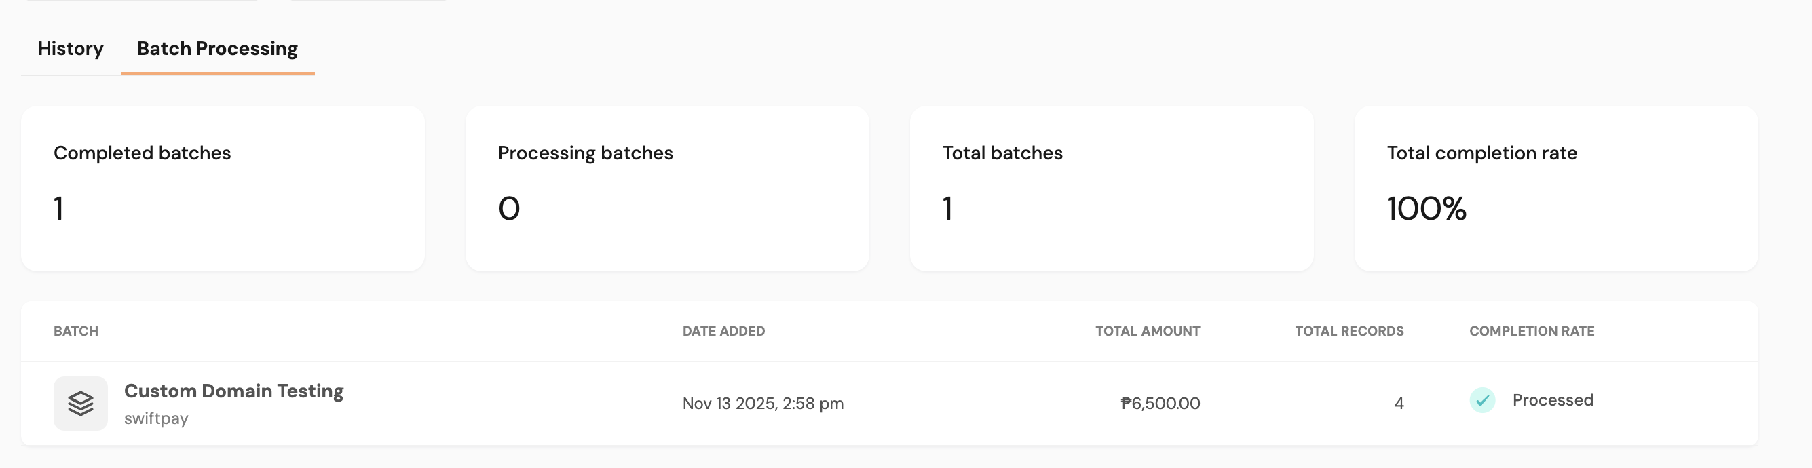Click the Total batches card
Screen dimensions: 1812x468
tap(1112, 189)
